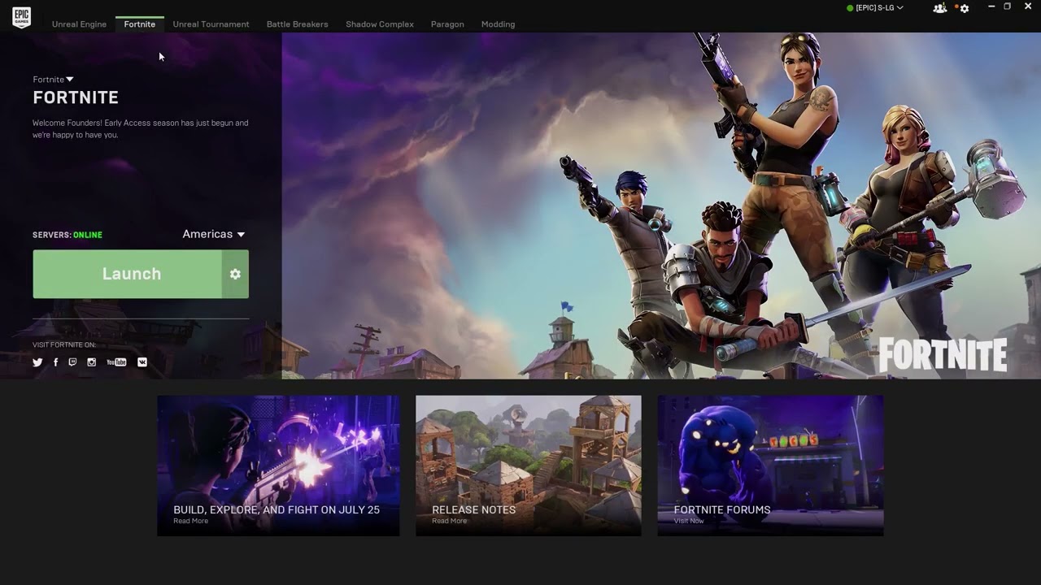
Task: Select the Modding tab
Action: click(498, 24)
